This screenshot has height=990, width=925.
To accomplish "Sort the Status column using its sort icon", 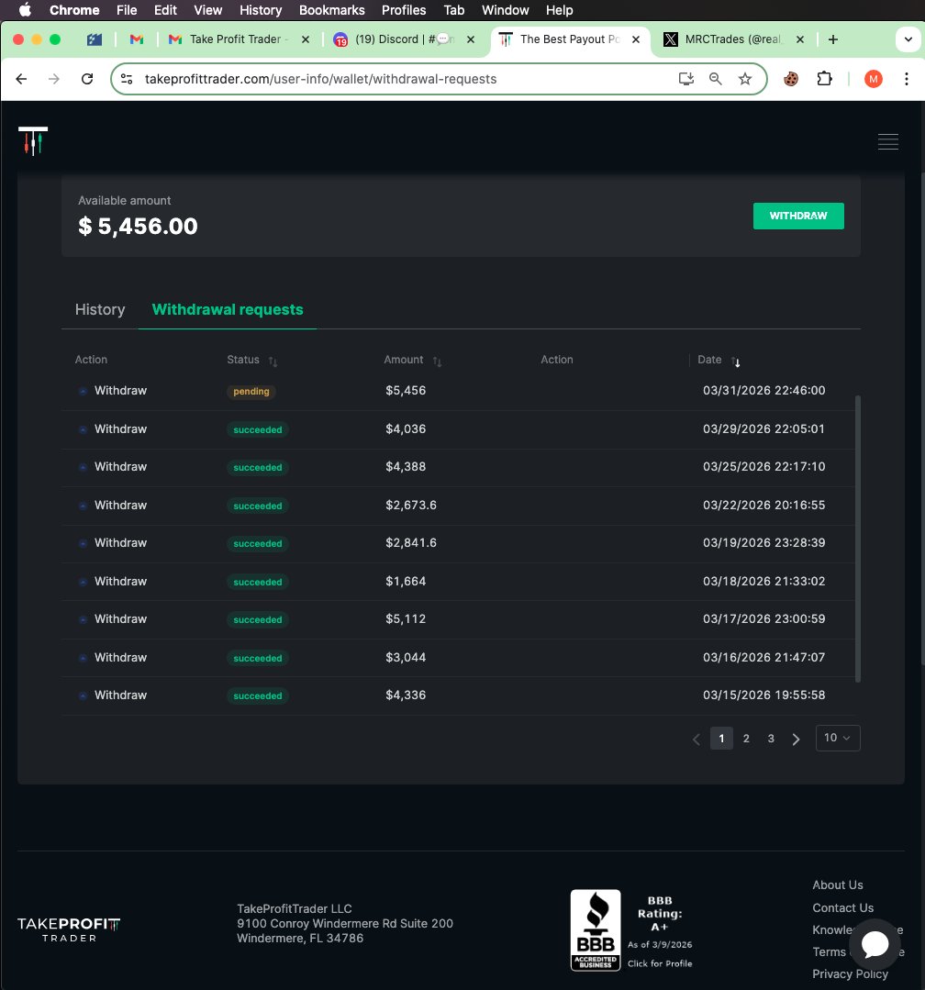I will [273, 362].
